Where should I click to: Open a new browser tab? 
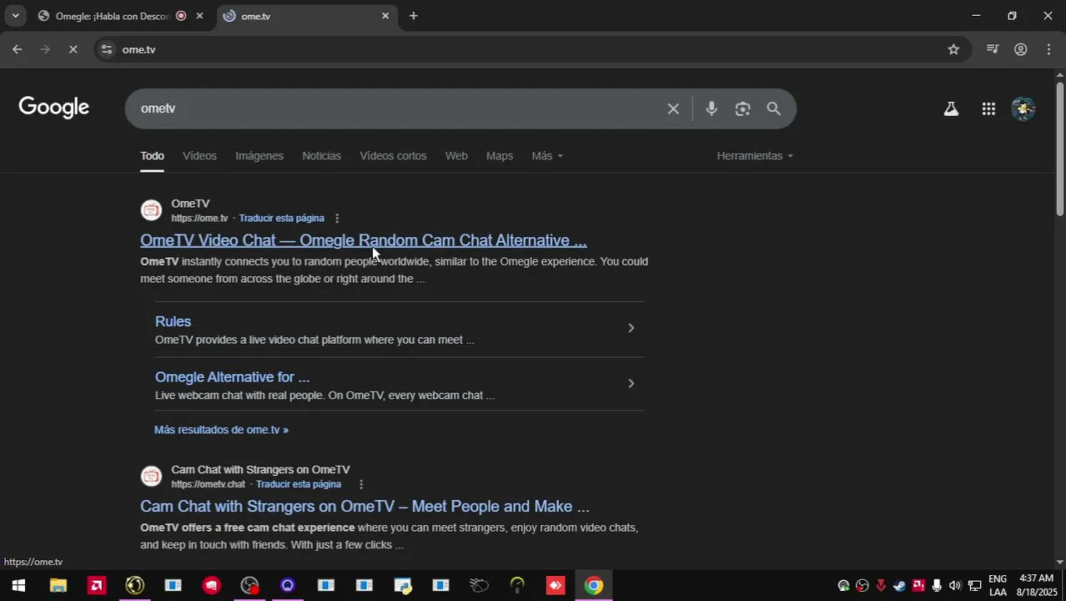[413, 16]
